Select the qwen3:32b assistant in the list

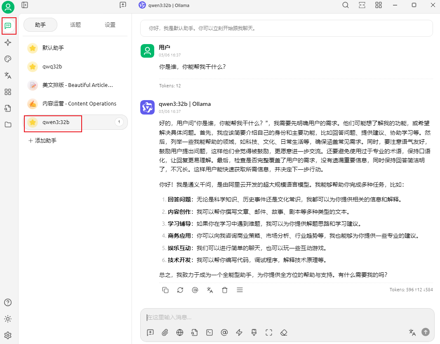(75, 122)
